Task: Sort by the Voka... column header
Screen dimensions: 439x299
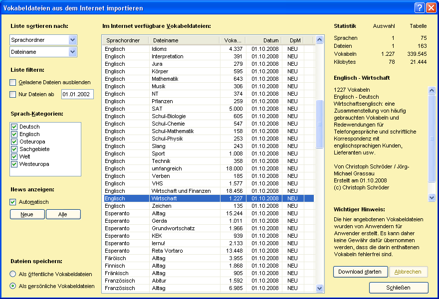Action: pos(232,40)
